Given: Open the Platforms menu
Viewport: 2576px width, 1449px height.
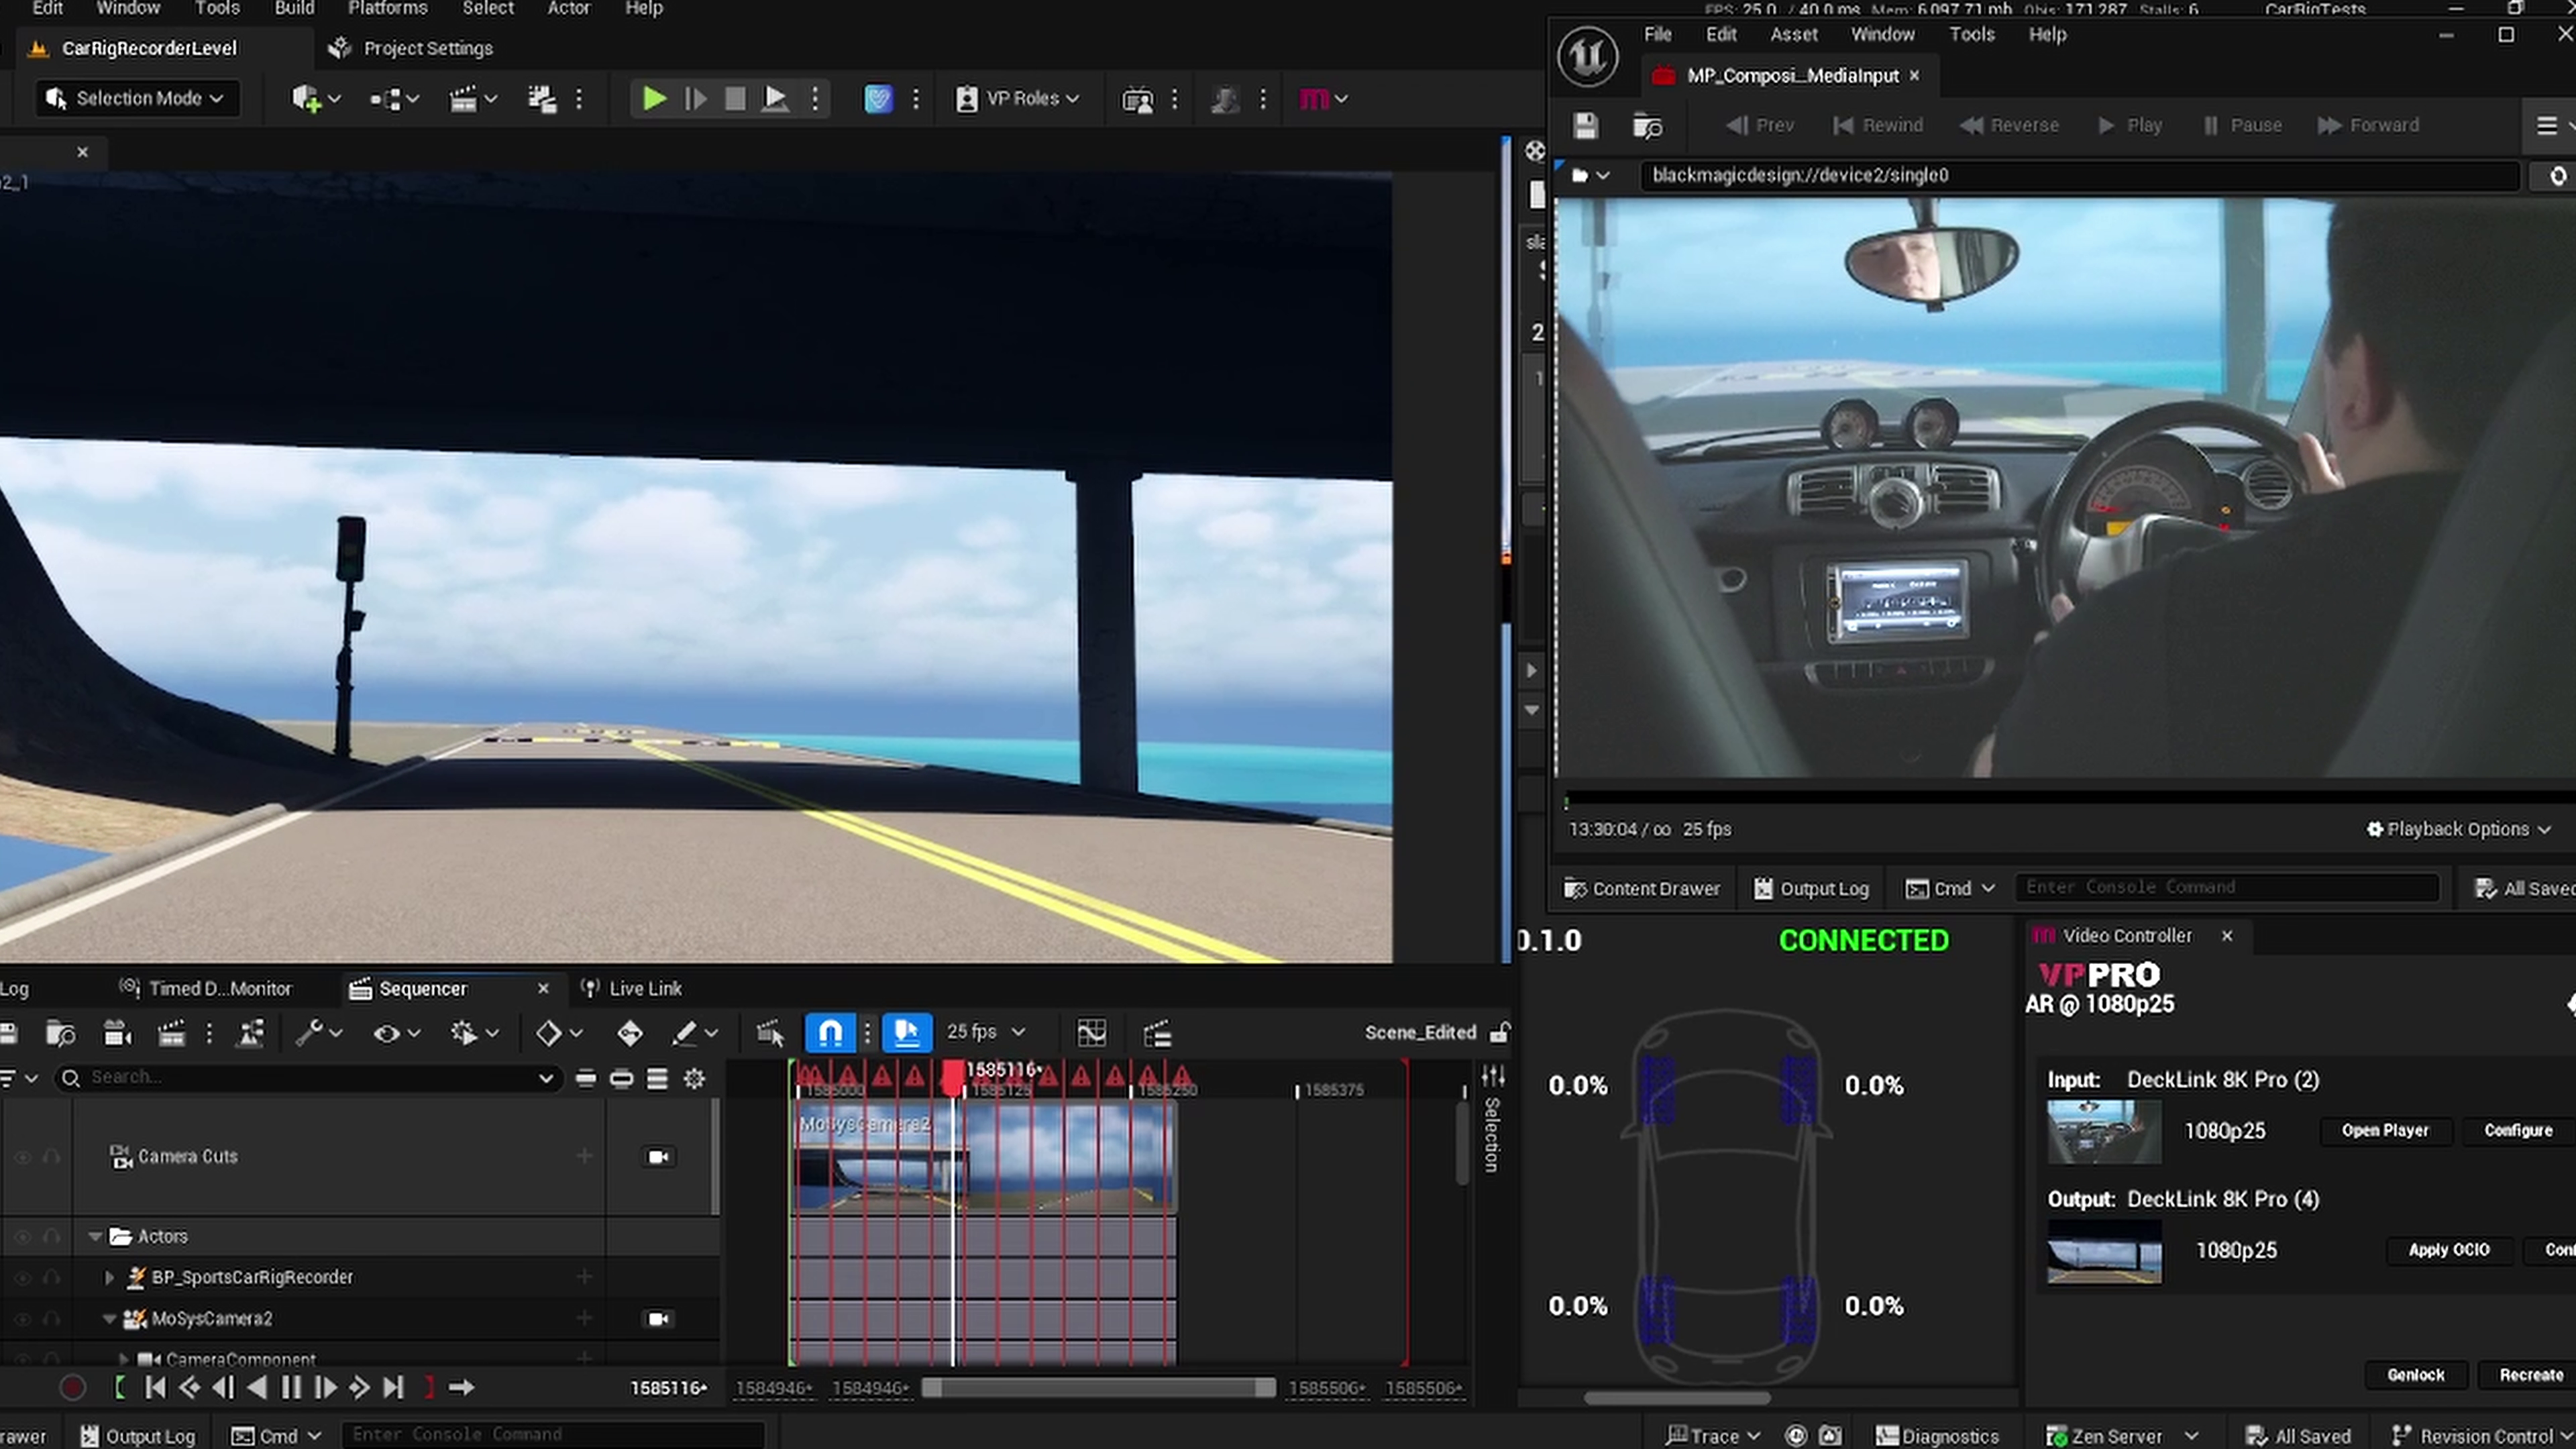Looking at the screenshot, I should [x=387, y=9].
